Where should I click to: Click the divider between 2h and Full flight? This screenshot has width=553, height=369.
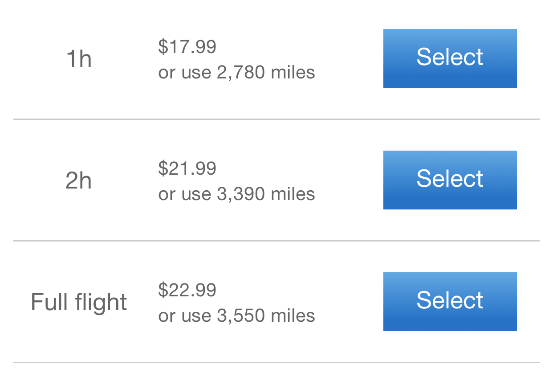[x=276, y=241]
